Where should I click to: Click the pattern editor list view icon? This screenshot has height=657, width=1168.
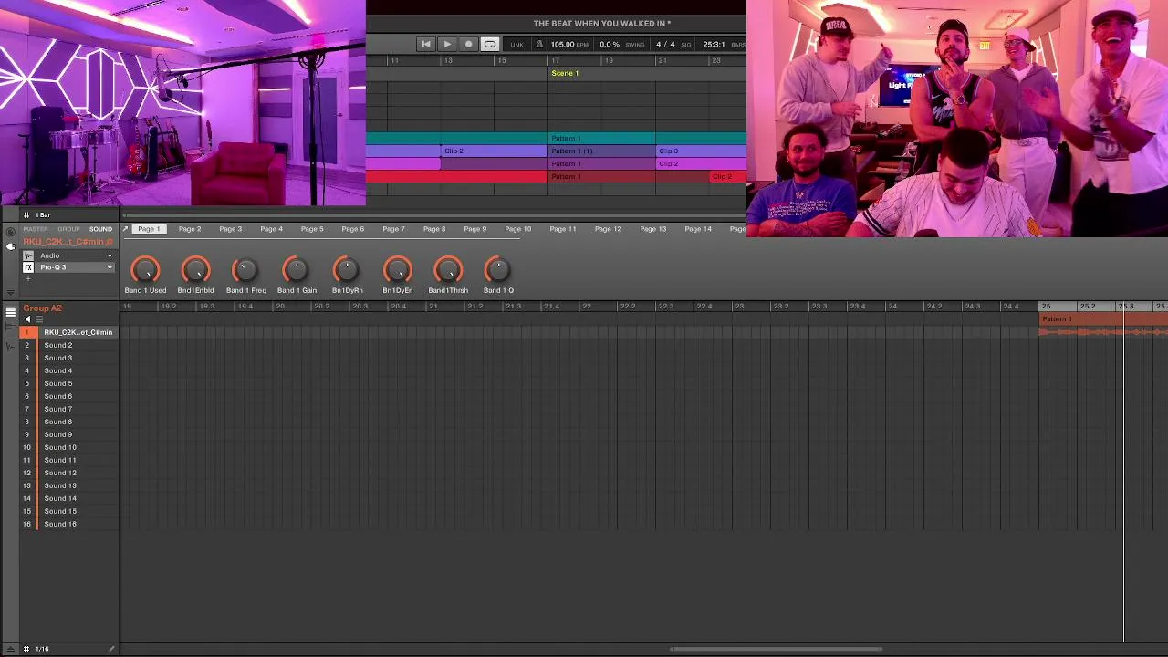[10, 312]
